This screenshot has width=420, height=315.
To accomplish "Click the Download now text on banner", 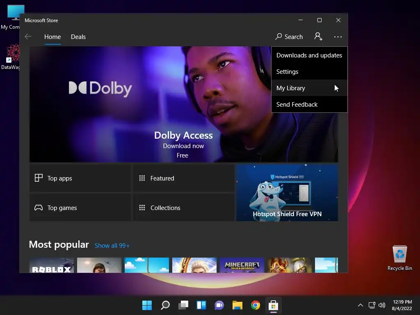I will point(183,146).
